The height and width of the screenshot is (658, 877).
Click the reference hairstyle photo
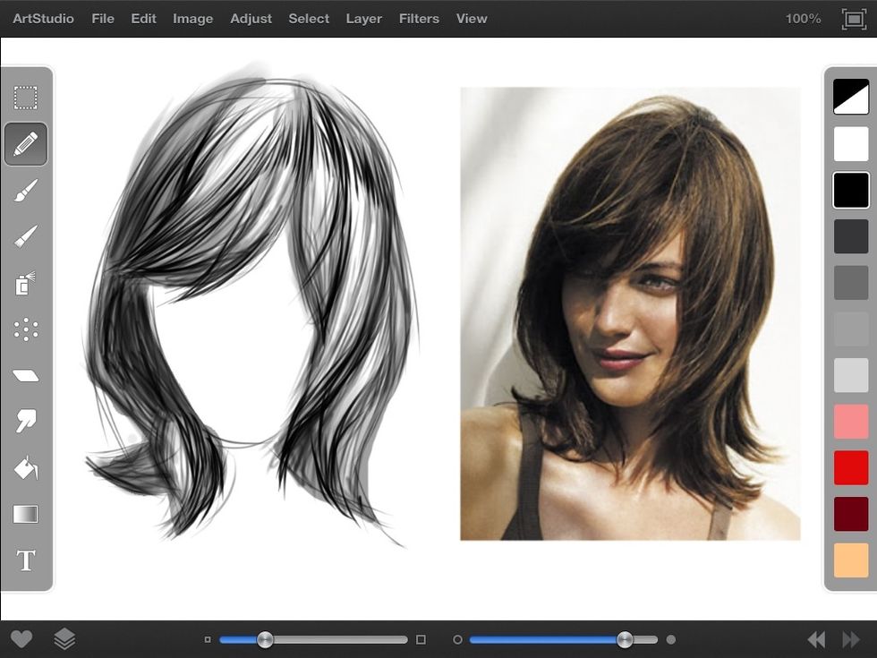[x=630, y=314]
